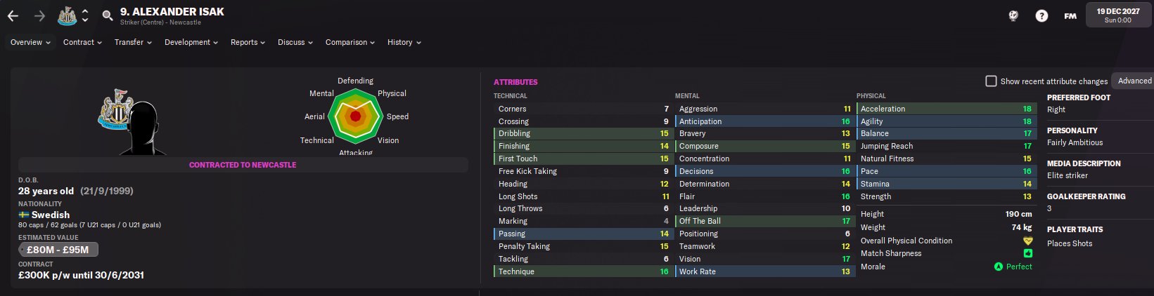The height and width of the screenshot is (296, 1154).
Task: Click the attribute polygon radar chart
Action: [x=355, y=116]
